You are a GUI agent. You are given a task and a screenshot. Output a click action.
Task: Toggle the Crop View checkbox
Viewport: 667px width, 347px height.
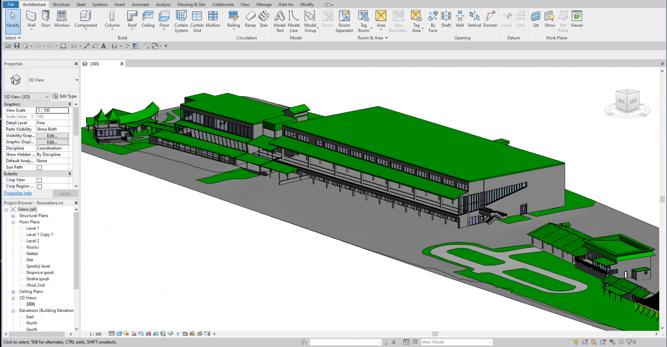pos(40,180)
